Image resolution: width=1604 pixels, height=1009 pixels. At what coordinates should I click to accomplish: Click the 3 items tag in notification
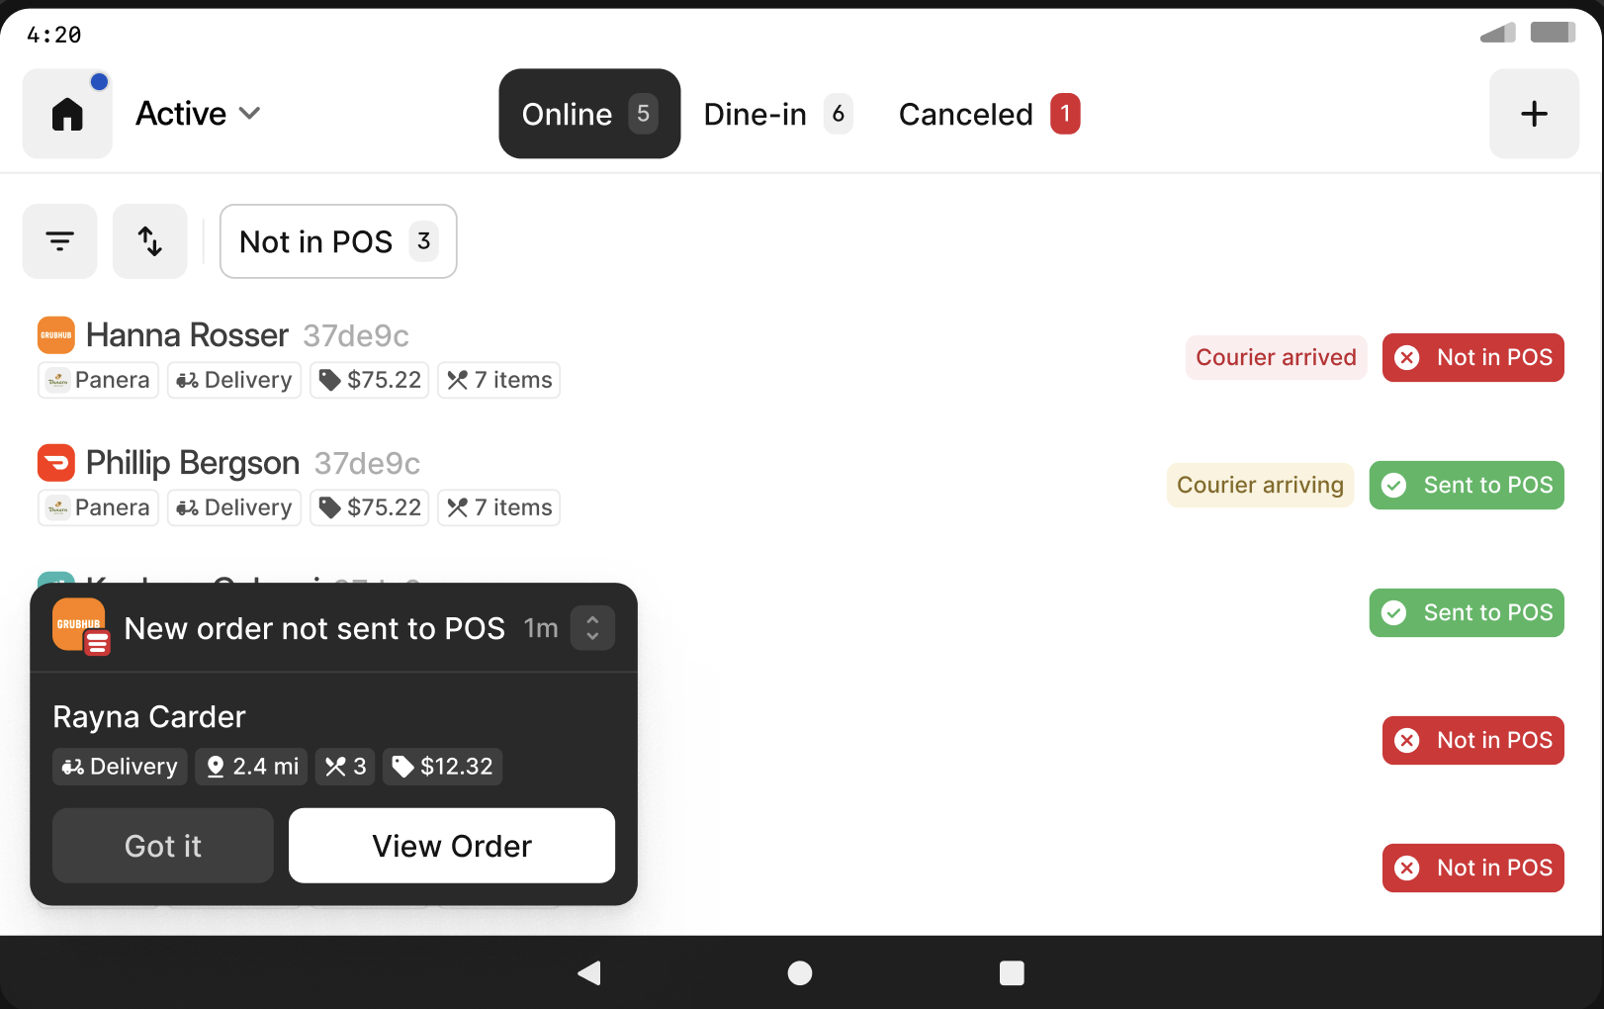(345, 767)
